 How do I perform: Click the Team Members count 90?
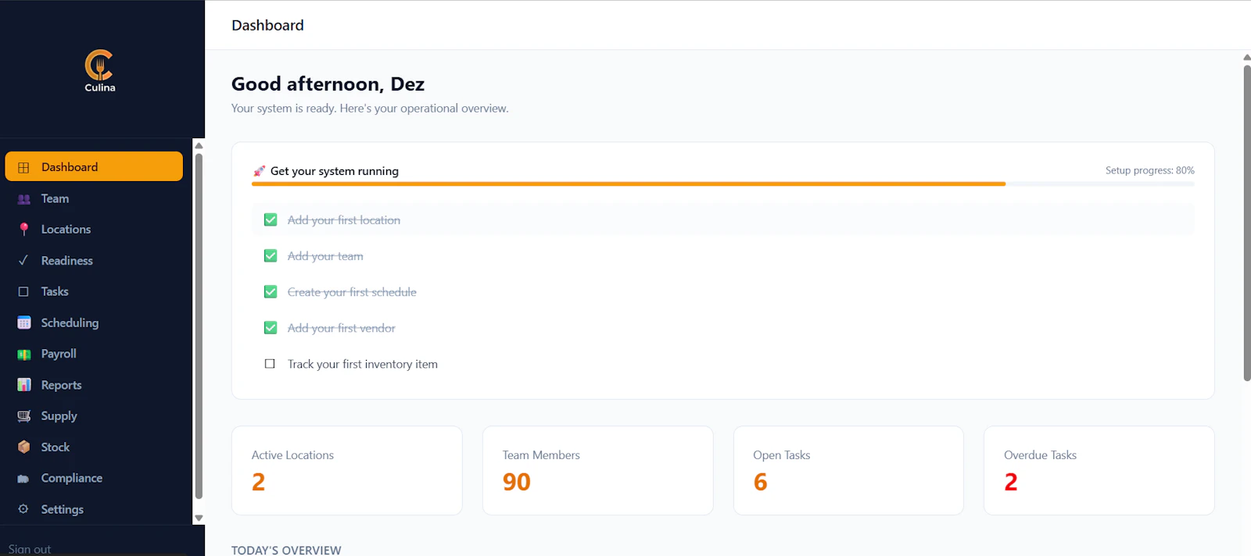pos(517,483)
